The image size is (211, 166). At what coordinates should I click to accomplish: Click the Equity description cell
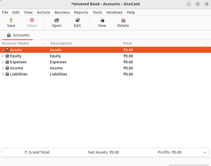[x=55, y=56]
